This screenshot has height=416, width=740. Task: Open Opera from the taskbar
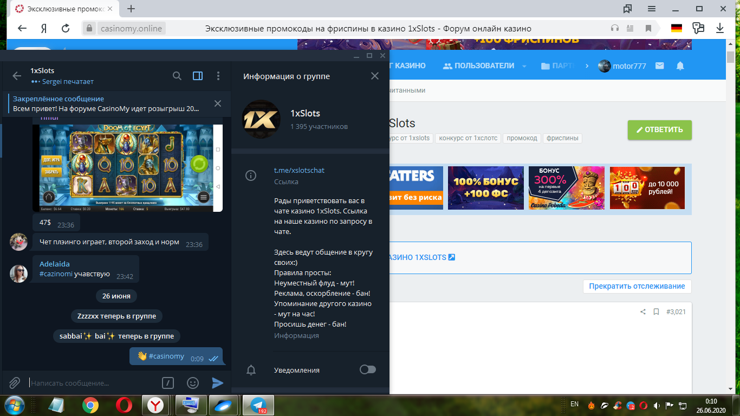pos(124,405)
